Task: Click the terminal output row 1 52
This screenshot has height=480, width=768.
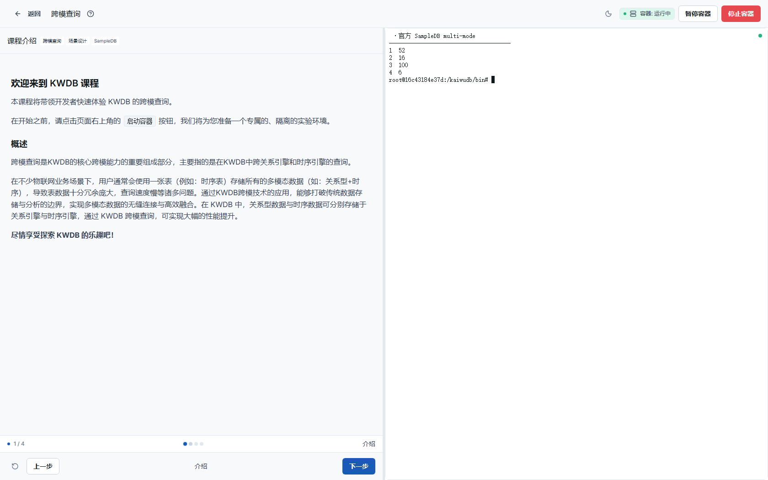Action: point(397,51)
